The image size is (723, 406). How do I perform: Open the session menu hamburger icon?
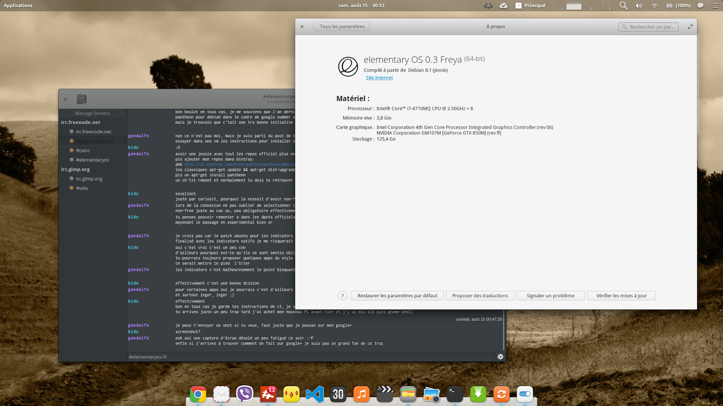(x=715, y=5)
